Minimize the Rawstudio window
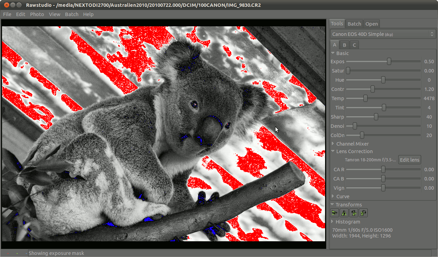 (12, 5)
